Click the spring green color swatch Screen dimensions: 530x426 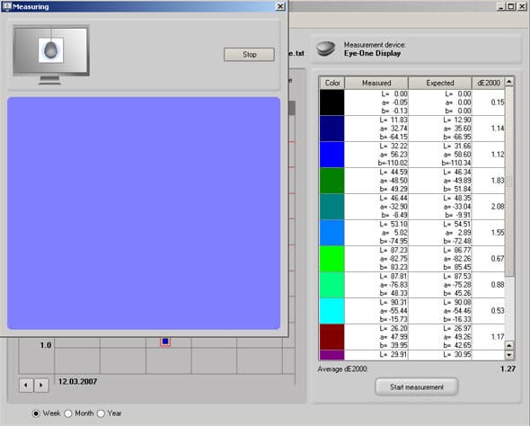(332, 285)
